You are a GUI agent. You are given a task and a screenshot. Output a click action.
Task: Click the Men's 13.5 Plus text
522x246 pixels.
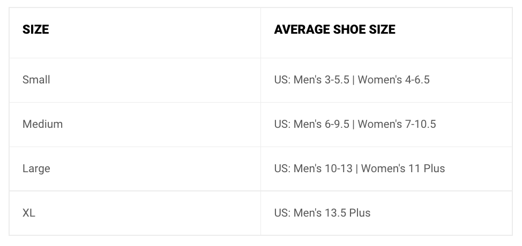pyautogui.click(x=332, y=213)
